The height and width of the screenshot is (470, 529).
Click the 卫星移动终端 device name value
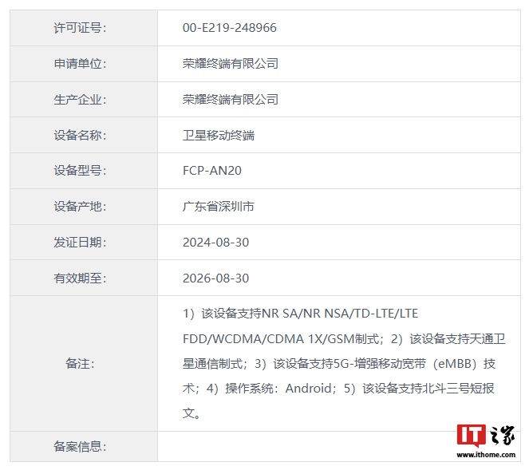219,136
